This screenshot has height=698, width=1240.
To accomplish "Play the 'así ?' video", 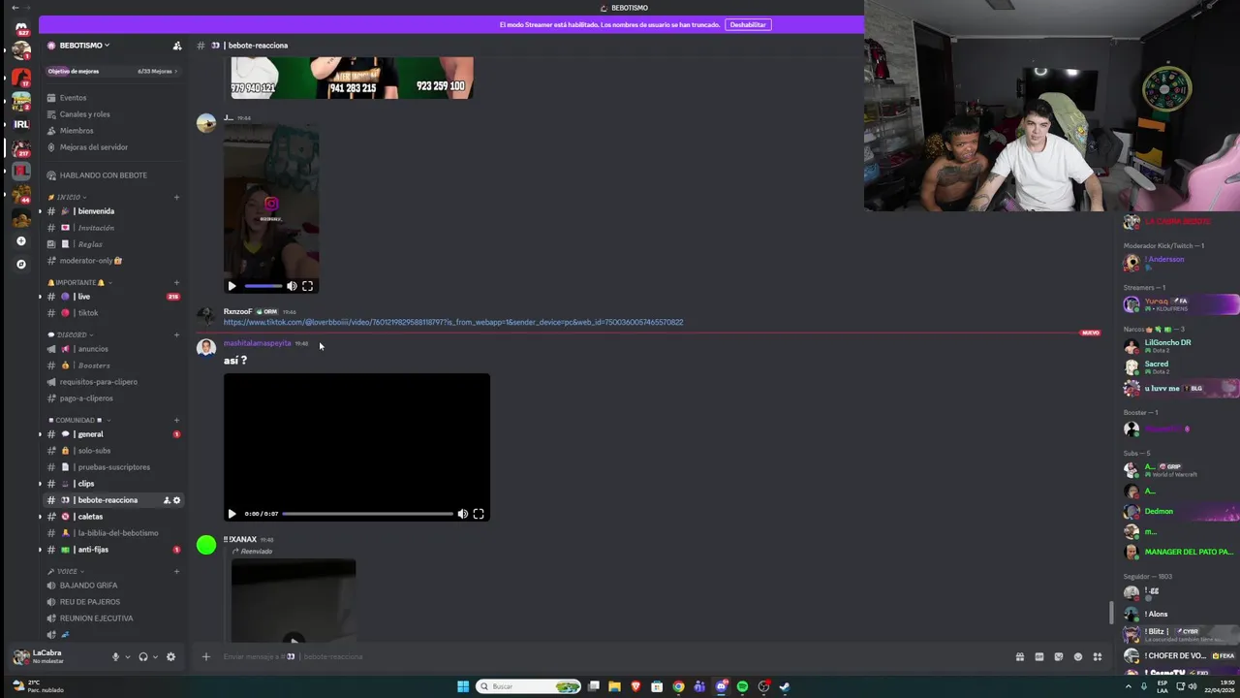I will [232, 514].
